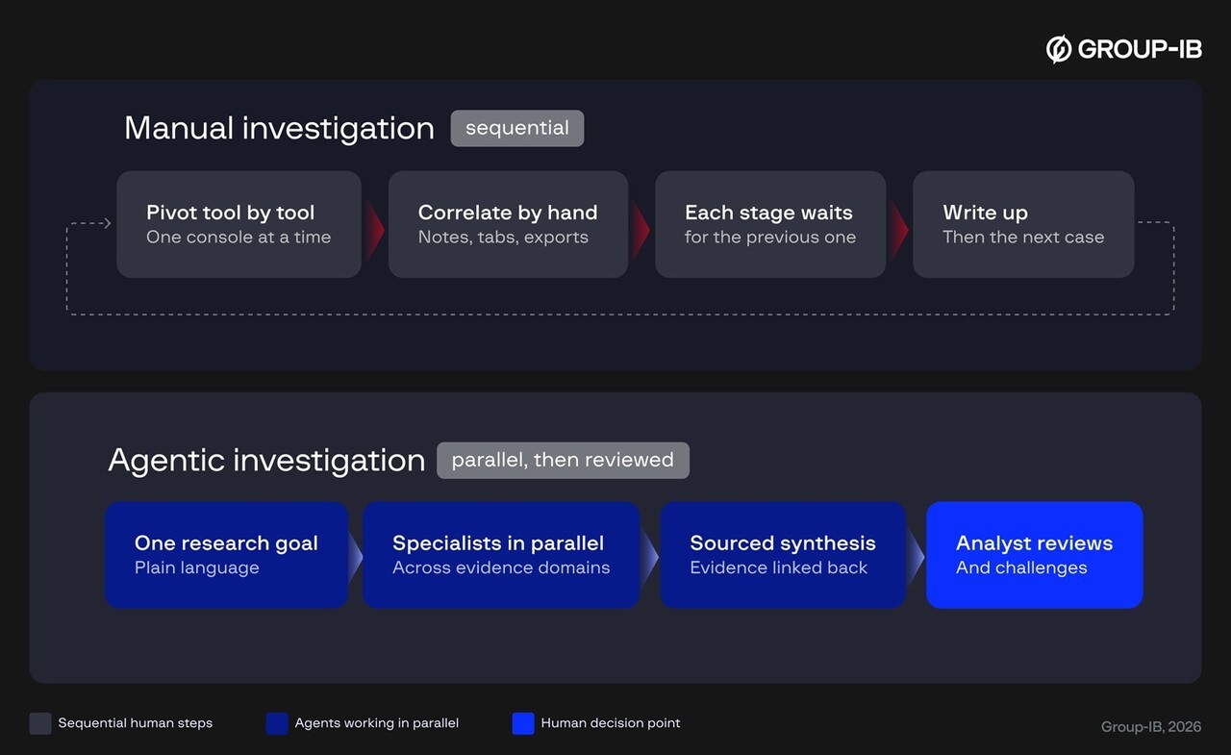Click the 'Sourced synthesis' card

point(783,555)
